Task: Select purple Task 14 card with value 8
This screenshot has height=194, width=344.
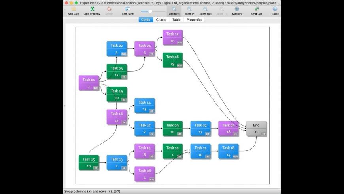Action: point(145,151)
